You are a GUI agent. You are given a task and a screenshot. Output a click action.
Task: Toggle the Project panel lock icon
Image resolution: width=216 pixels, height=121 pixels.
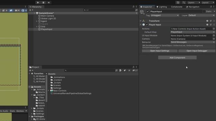pos(133,67)
